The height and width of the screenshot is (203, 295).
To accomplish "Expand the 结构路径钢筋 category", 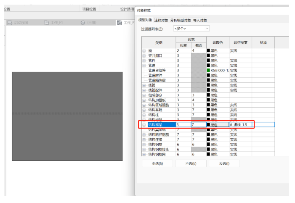I will tap(144, 135).
